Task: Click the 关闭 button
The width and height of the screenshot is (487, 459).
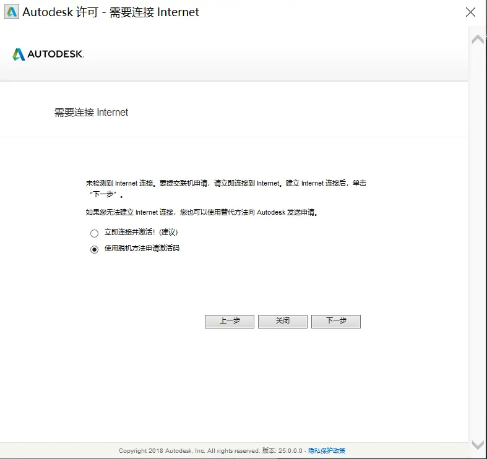Action: click(x=283, y=322)
